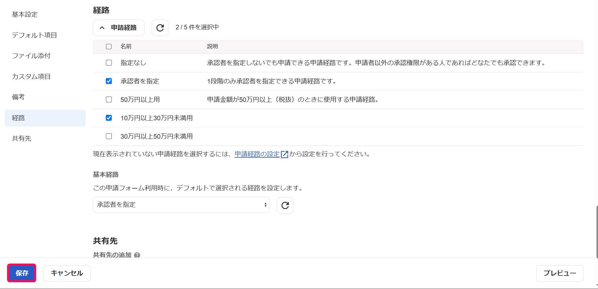The width and height of the screenshot is (598, 289).
Task: Click the 経路 section heading
Action: coord(101,10)
